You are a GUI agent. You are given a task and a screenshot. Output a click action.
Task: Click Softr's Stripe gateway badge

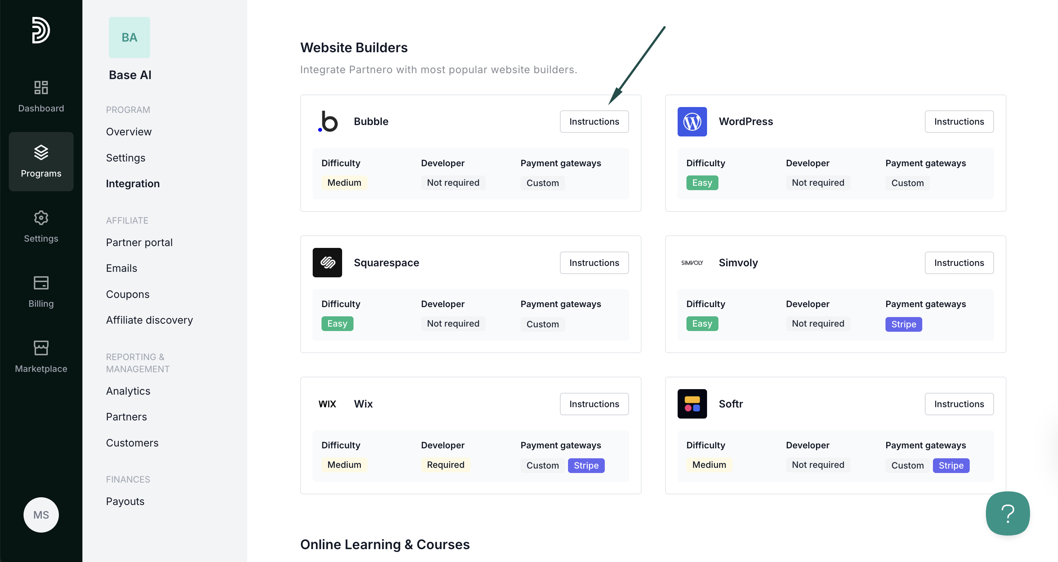[951, 466]
